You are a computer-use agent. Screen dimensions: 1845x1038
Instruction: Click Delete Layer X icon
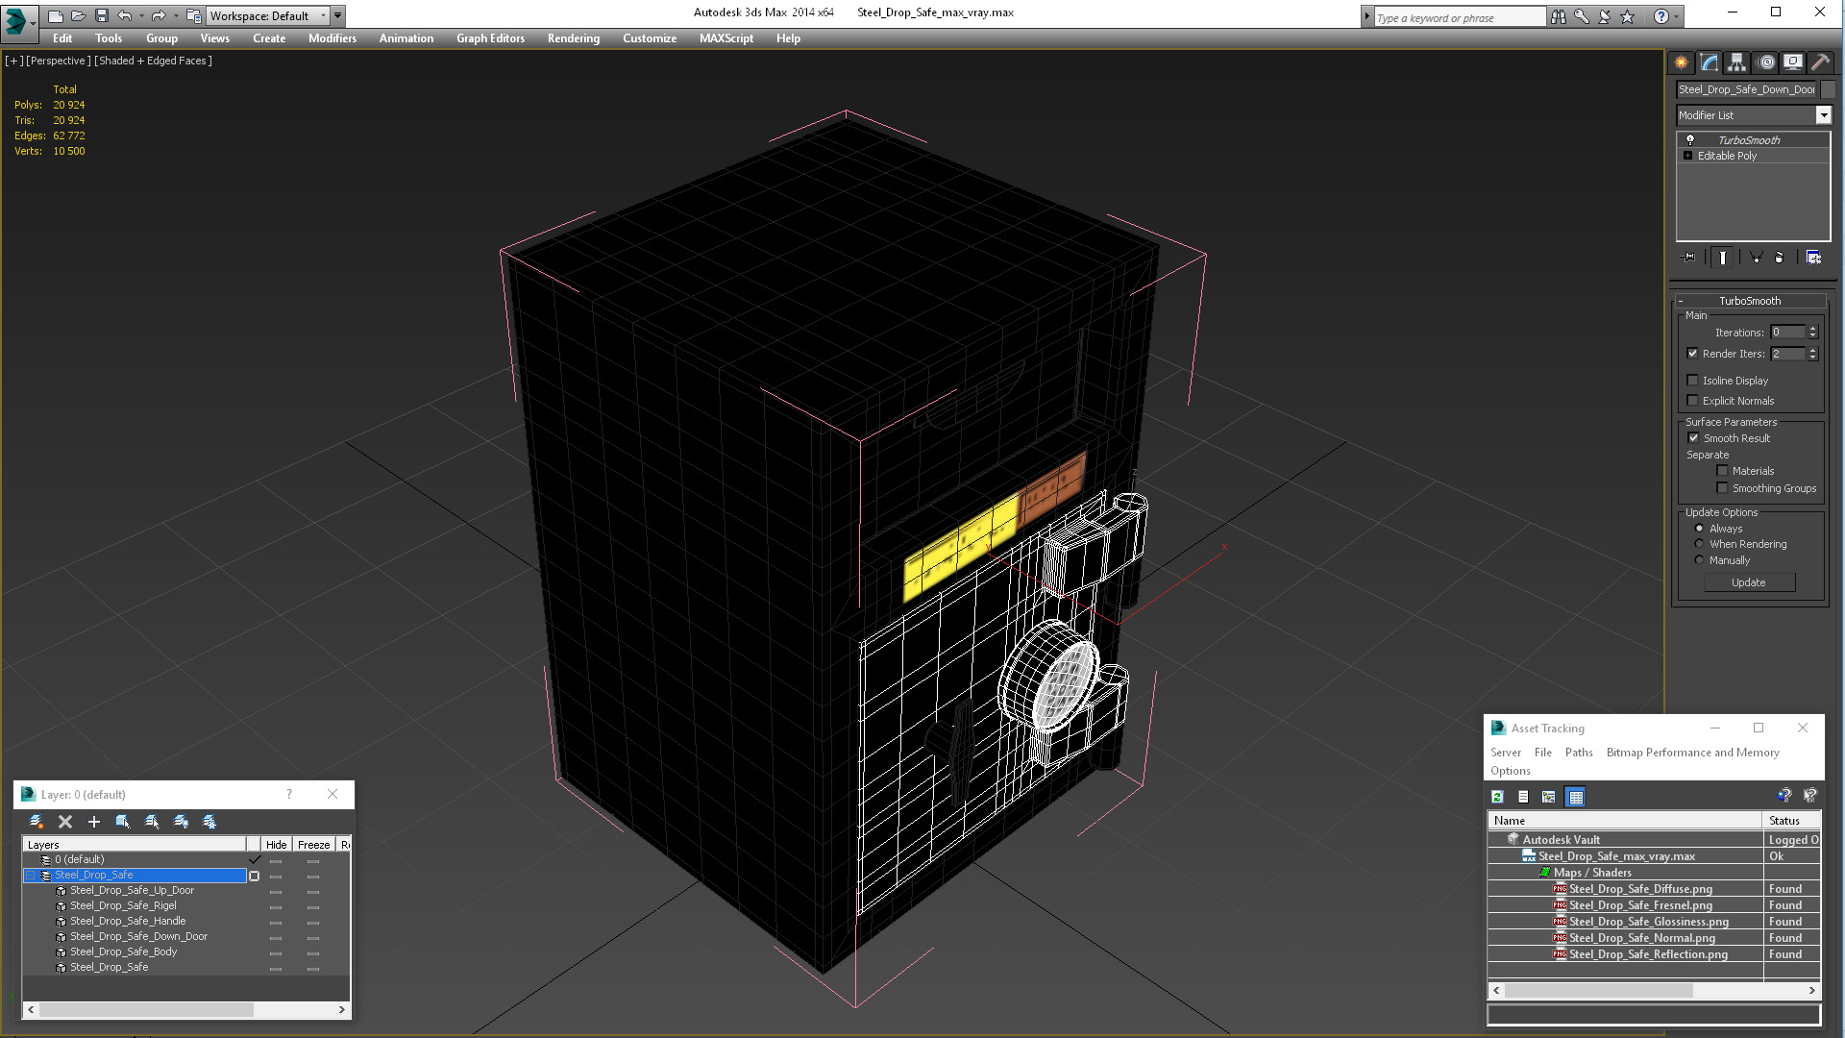tap(65, 822)
